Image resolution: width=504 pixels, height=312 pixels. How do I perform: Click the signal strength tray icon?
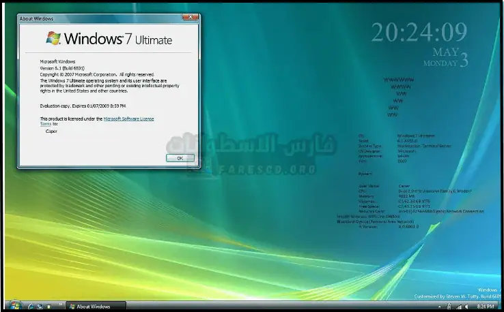tap(459, 307)
